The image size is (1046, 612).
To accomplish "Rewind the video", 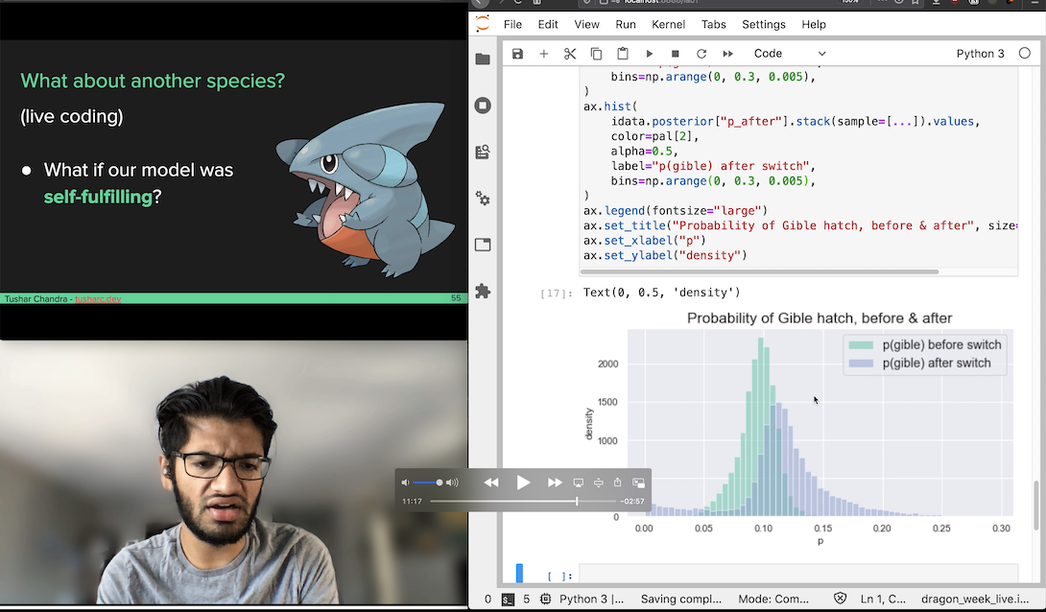I will click(x=491, y=482).
